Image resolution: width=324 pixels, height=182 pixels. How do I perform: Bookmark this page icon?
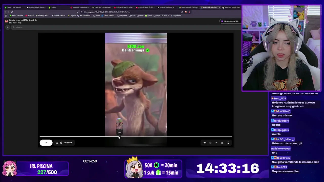(x=77, y=12)
